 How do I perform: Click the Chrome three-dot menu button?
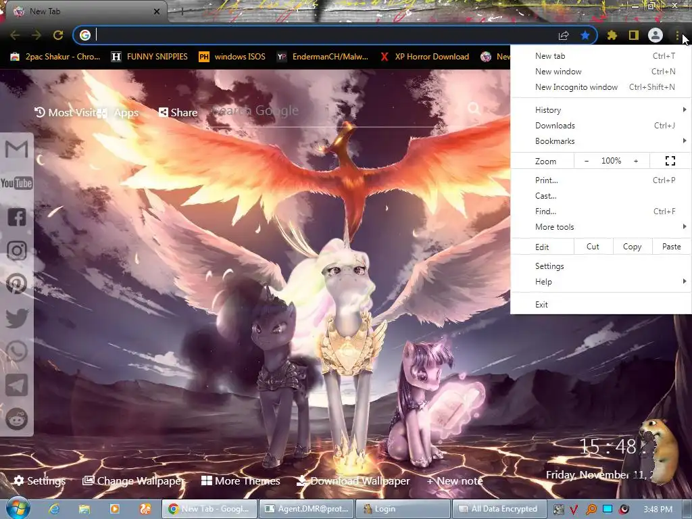(x=677, y=35)
